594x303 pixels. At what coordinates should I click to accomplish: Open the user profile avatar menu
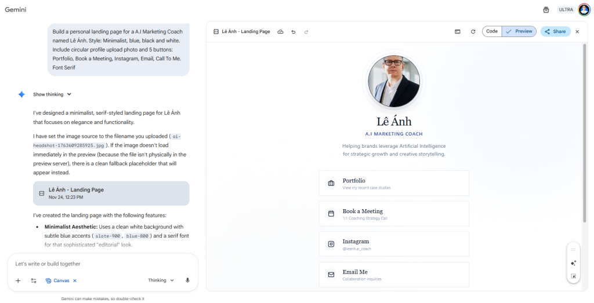point(584,10)
